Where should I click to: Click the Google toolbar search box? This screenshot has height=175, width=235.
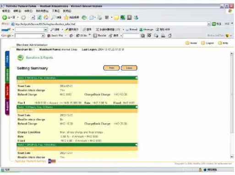click(x=28, y=36)
